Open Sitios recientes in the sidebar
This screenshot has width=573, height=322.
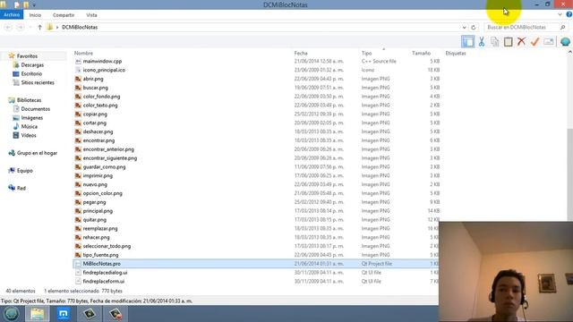click(x=38, y=82)
